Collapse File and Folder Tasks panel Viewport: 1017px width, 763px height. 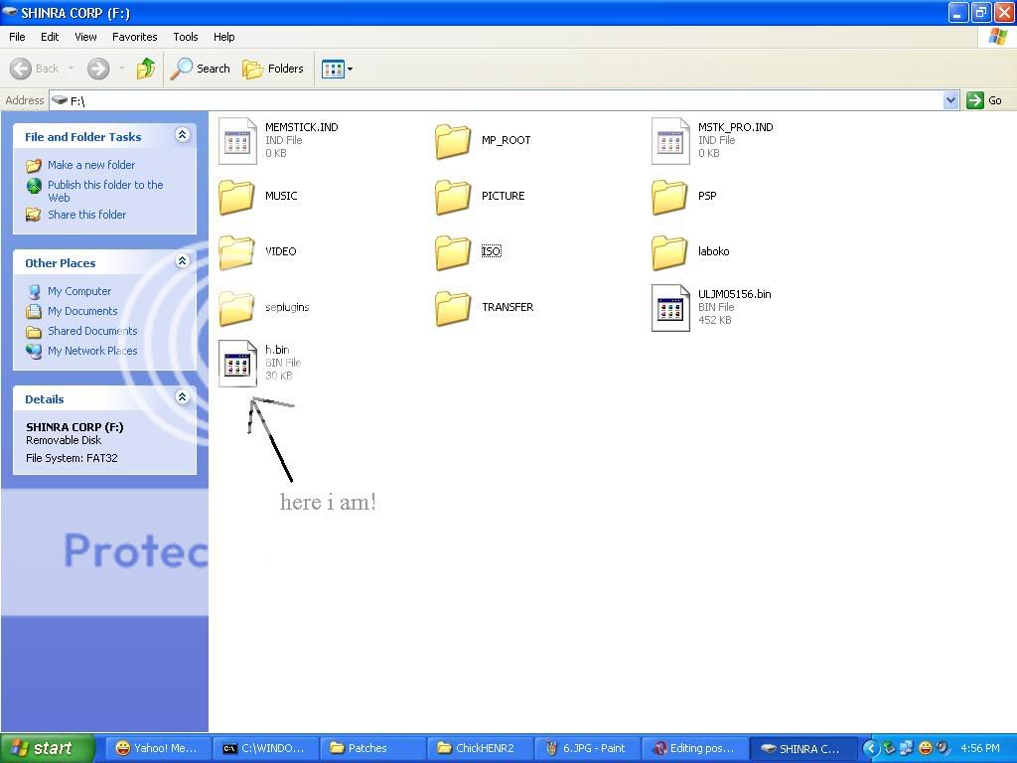(183, 135)
